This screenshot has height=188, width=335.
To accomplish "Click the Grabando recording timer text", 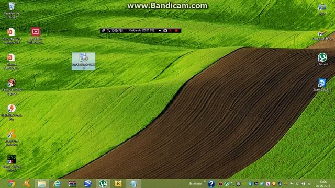I will pyautogui.click(x=141, y=30).
